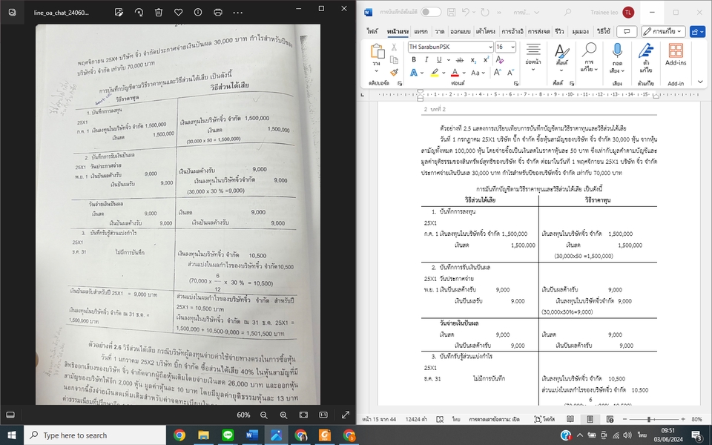Switch to the Insert (แทรก) tab

click(x=421, y=31)
